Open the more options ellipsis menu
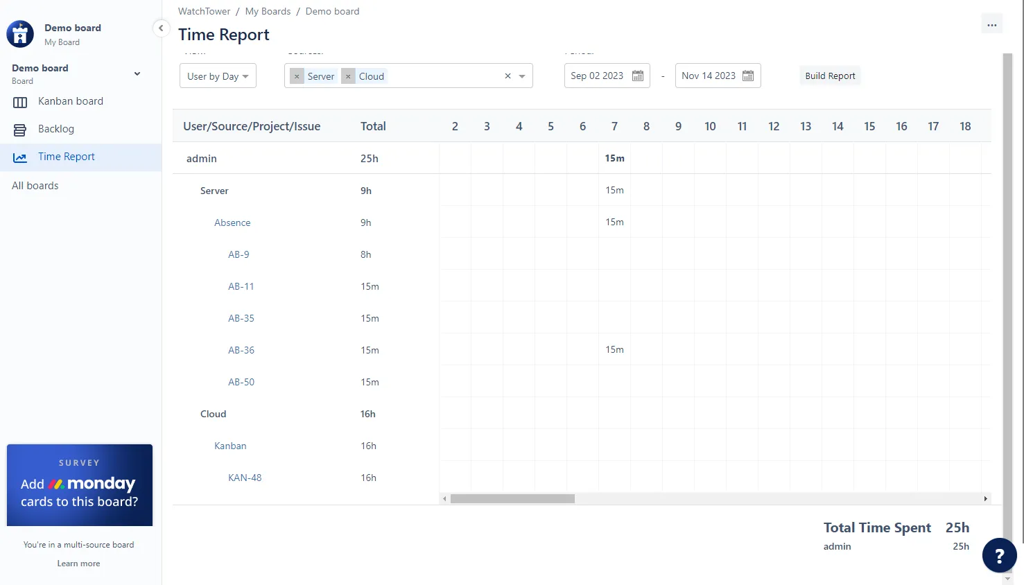Viewport: 1024px width, 585px height. pos(992,24)
